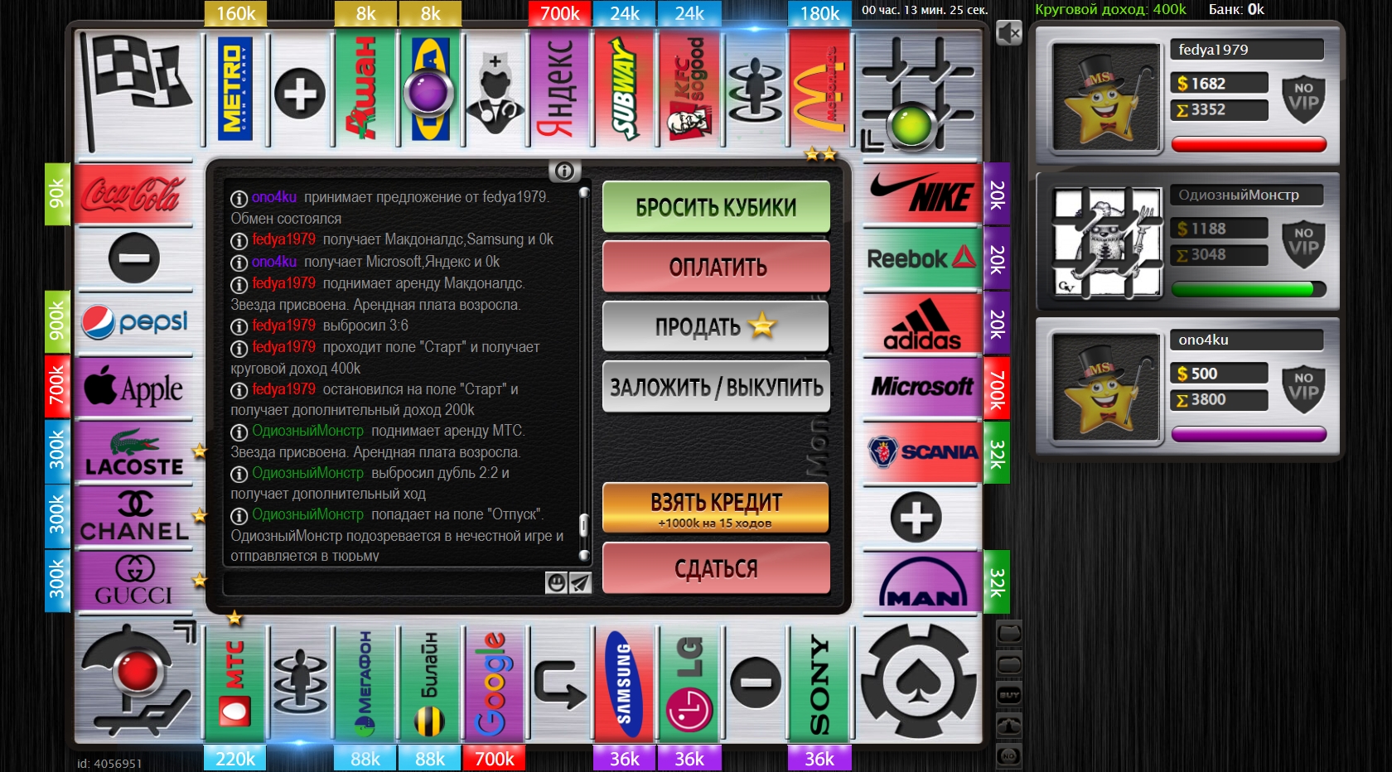Click the chat log scrollbar handle
The width and height of the screenshot is (1392, 772).
(x=583, y=525)
